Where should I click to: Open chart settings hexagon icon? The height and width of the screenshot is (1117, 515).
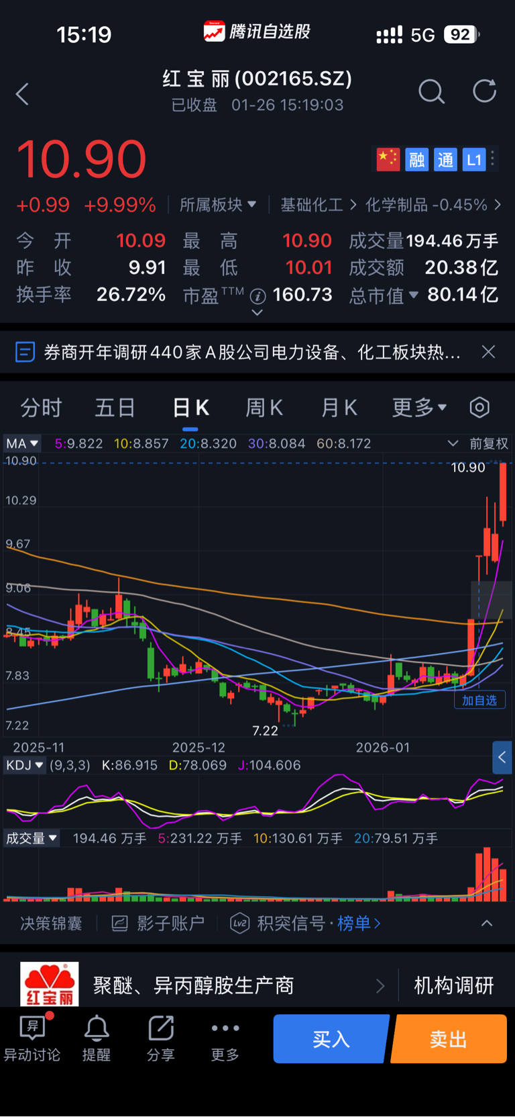479,407
